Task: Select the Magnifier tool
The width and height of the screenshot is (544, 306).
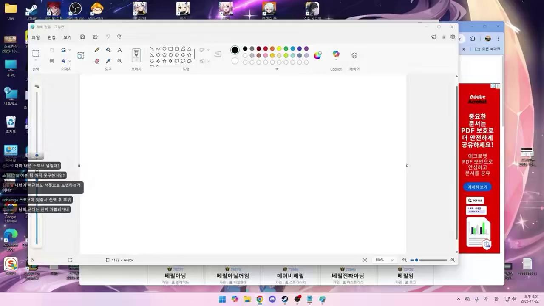Action: (x=119, y=61)
